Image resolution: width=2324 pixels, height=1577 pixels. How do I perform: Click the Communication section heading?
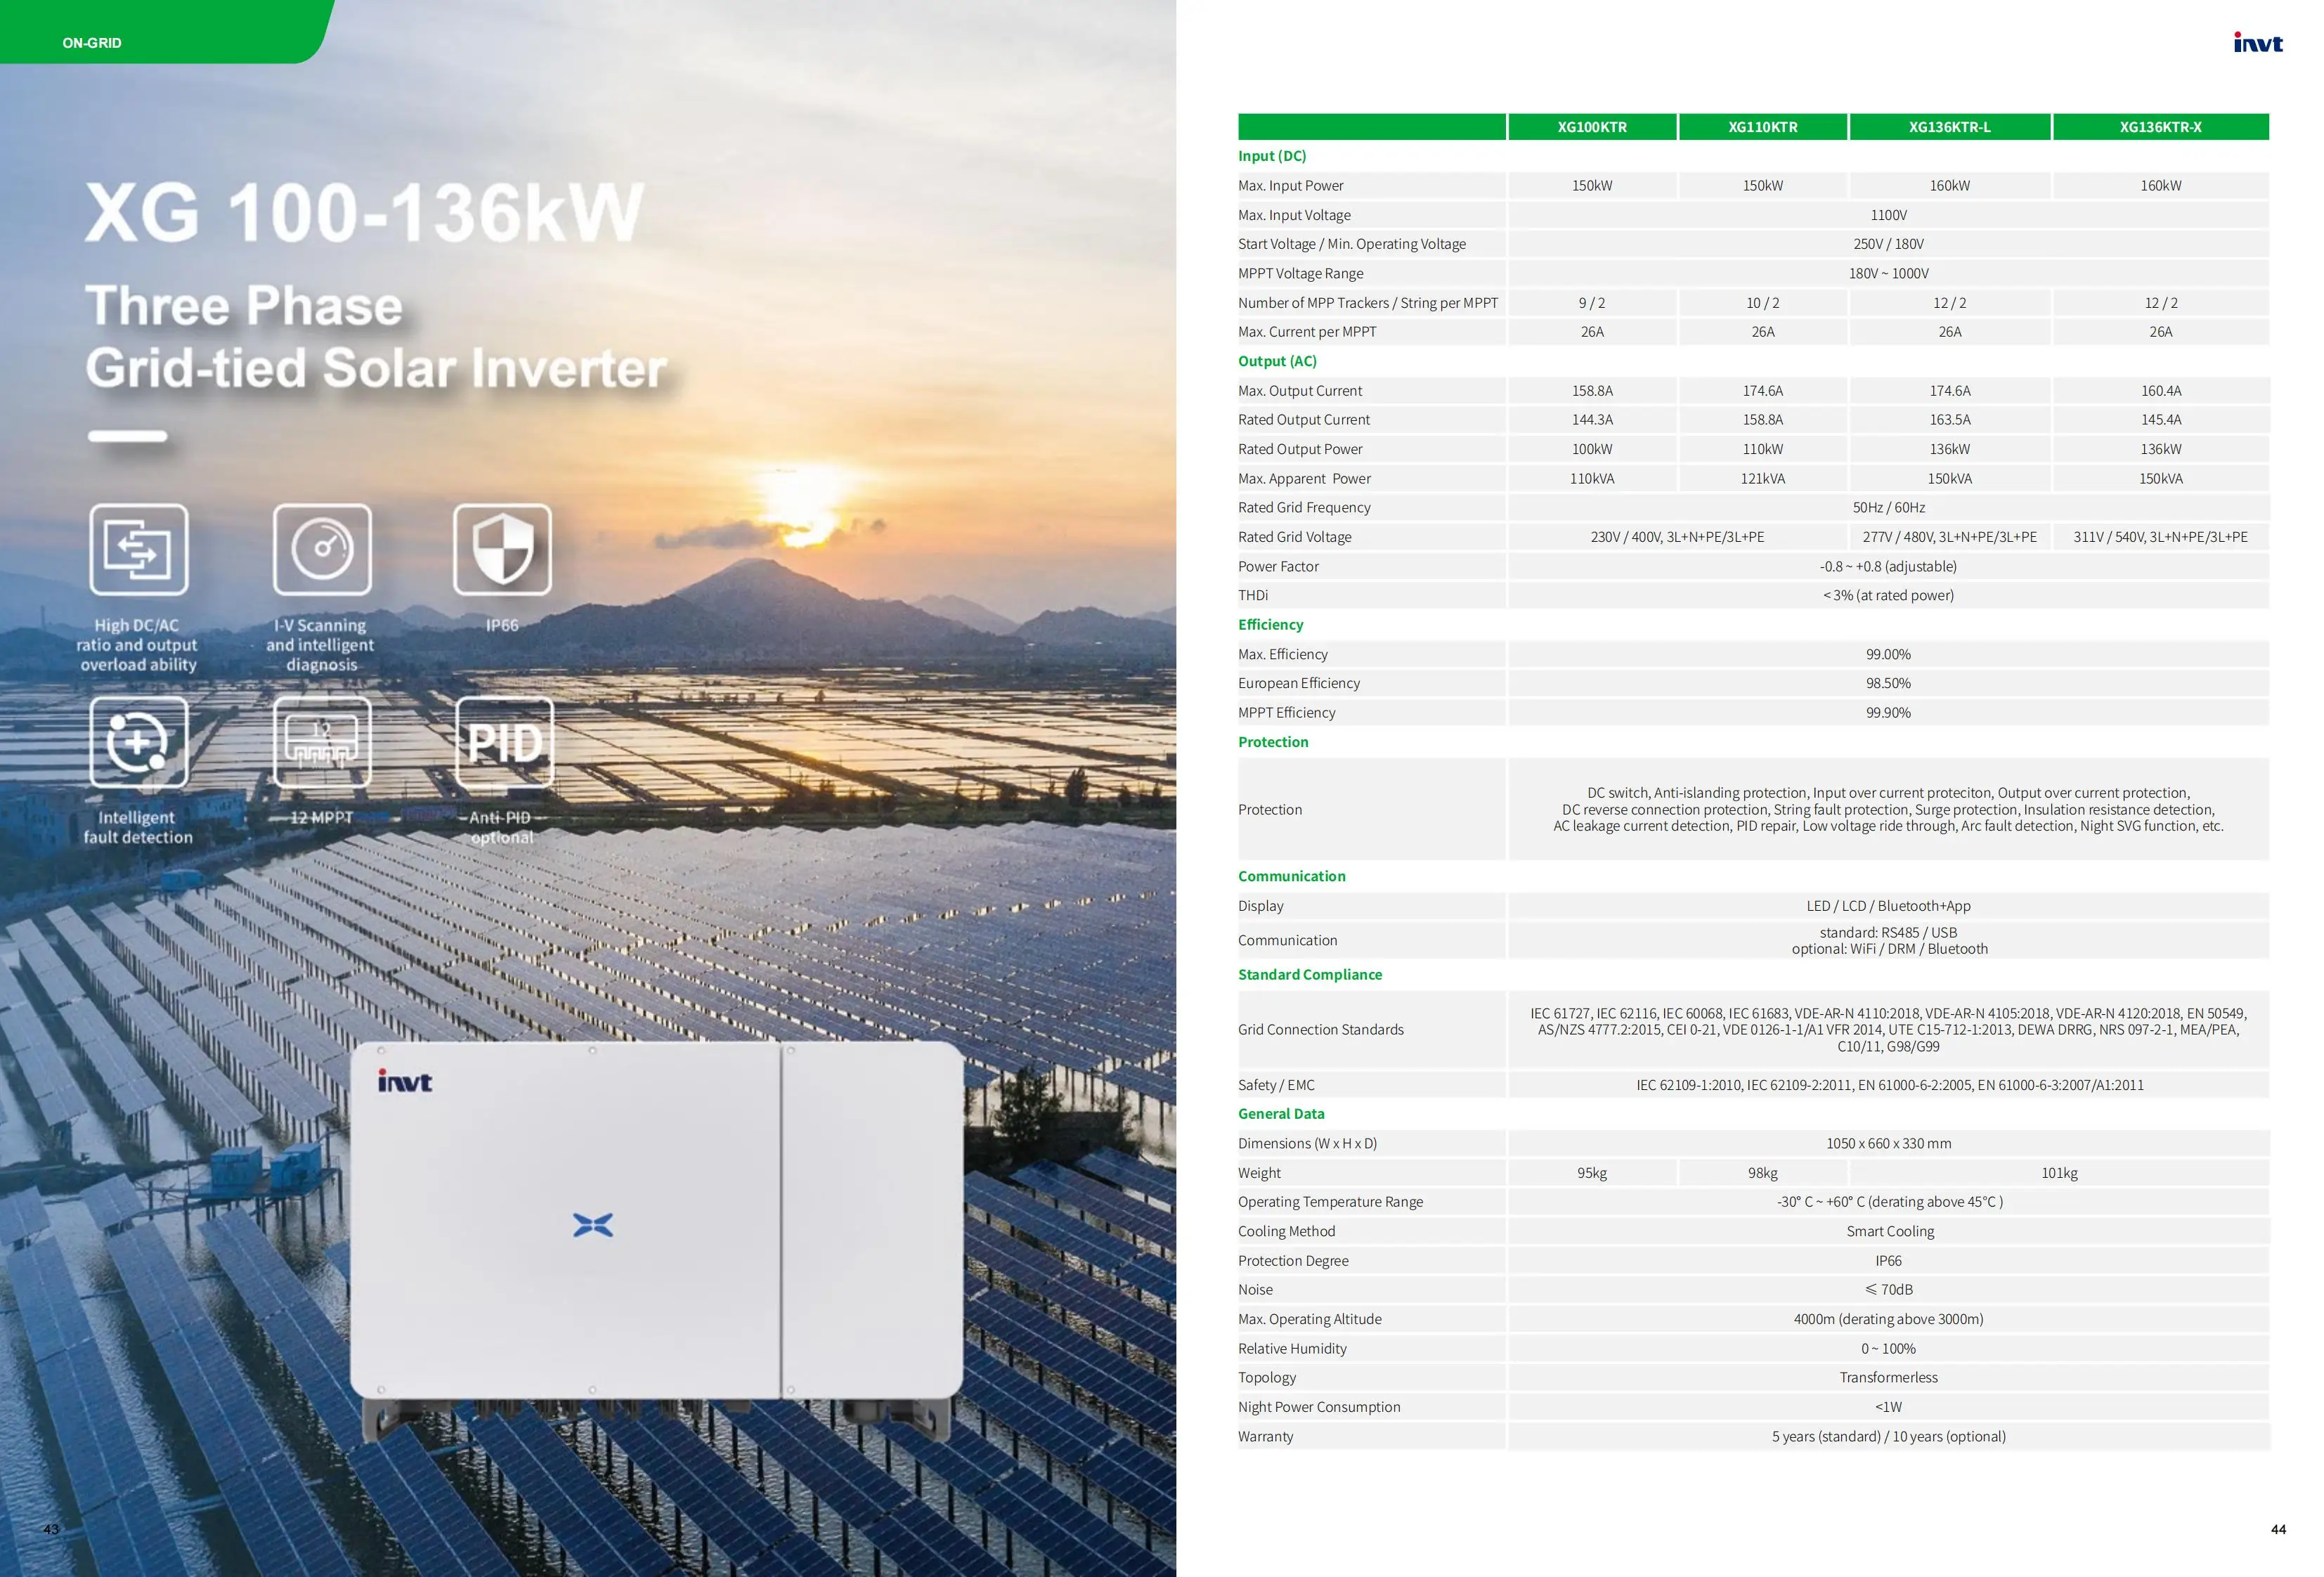[x=1291, y=875]
